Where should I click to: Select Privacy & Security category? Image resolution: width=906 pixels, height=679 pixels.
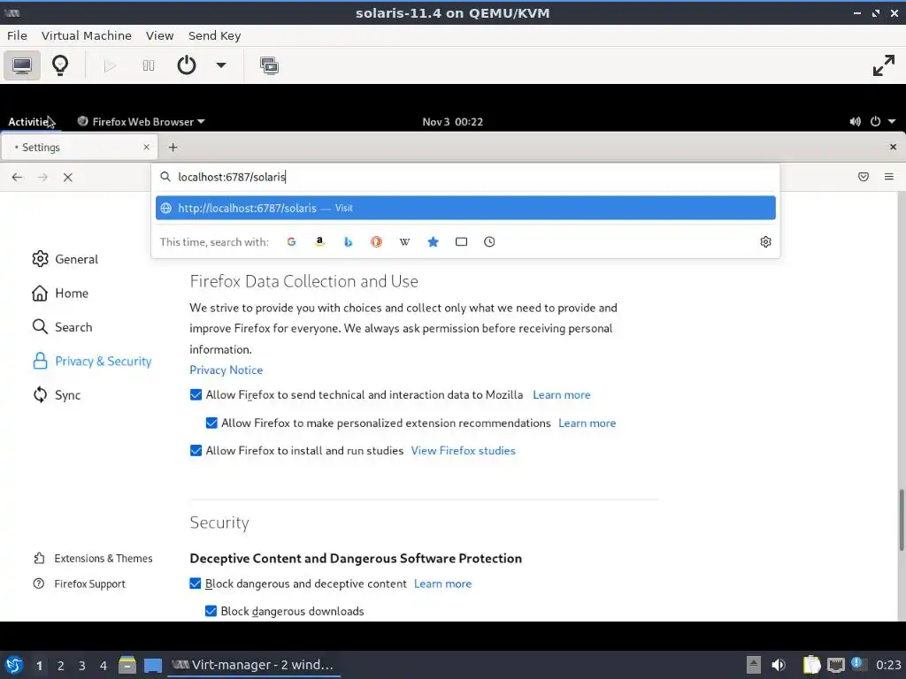click(92, 362)
